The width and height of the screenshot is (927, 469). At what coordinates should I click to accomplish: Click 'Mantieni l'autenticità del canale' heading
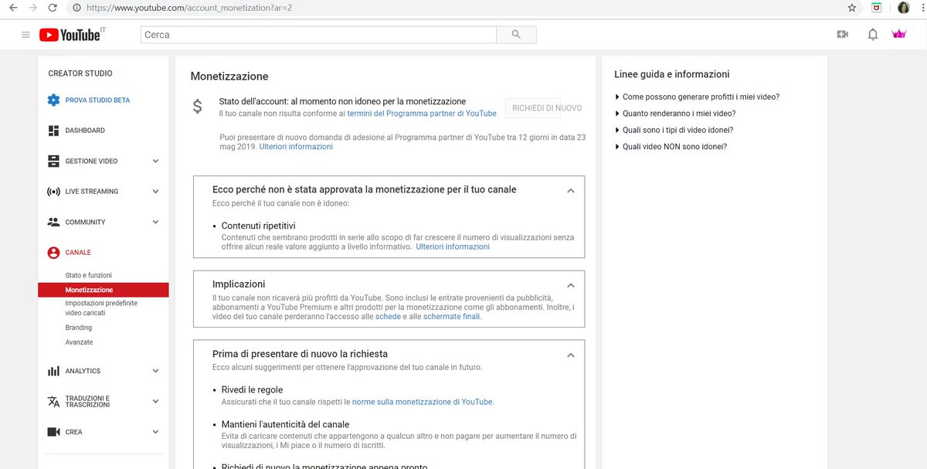pyautogui.click(x=285, y=424)
